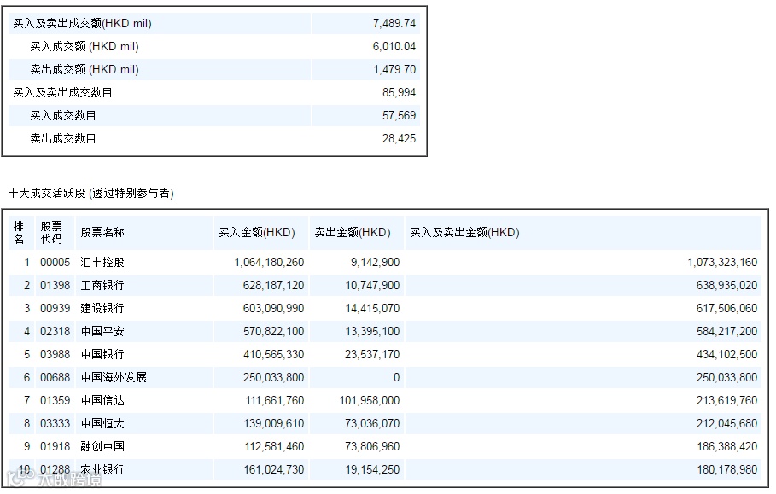Screen dimensions: 776x494
Task: Click the 买入及卖出成交数目 label
Action: point(62,92)
